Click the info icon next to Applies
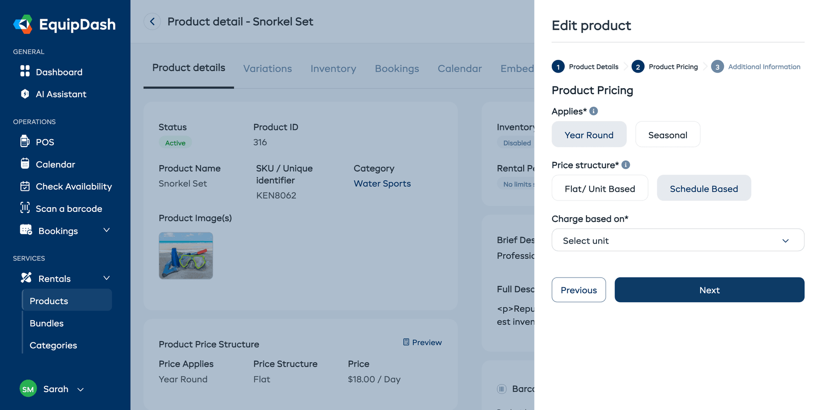This screenshot has height=410, width=822. pos(594,111)
